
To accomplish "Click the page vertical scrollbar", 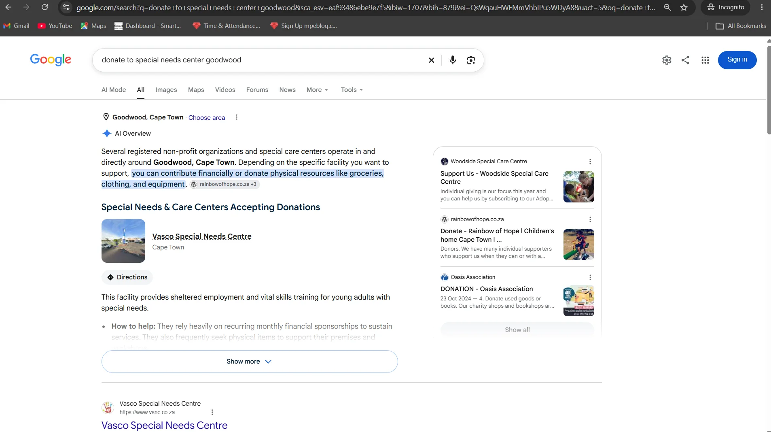I will pos(769,89).
